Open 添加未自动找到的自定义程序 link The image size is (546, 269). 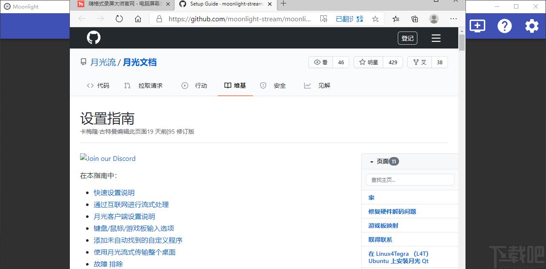(x=138, y=240)
